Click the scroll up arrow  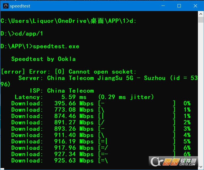click(201, 14)
